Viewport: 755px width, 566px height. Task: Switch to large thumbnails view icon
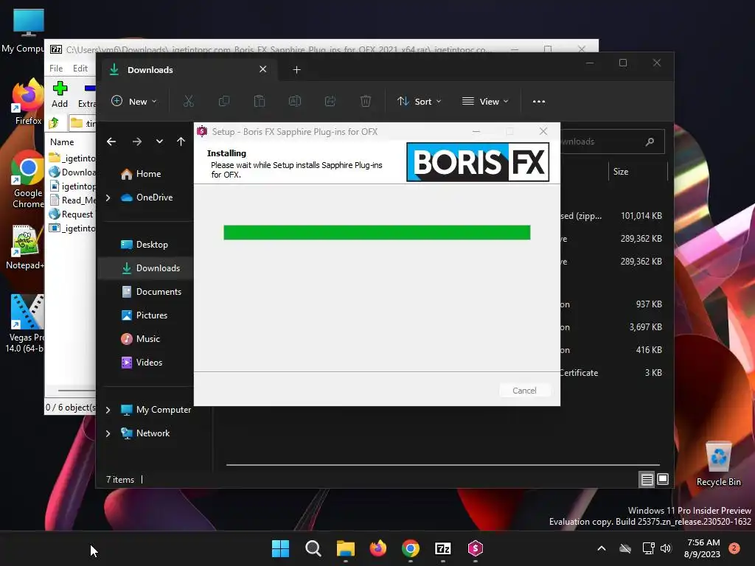point(663,479)
